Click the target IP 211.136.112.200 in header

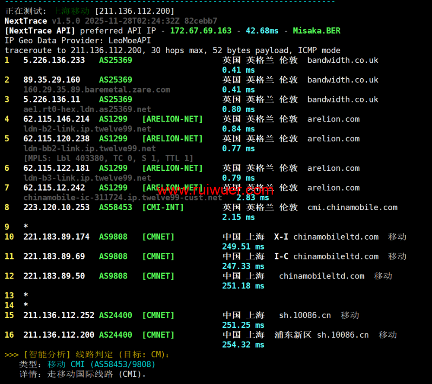coord(135,11)
